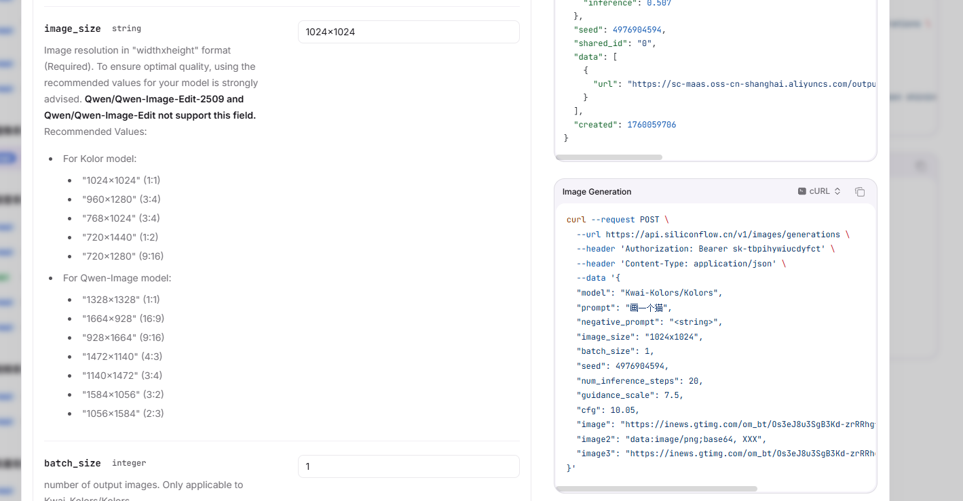
Task: Edit the batch_size input field
Action: pyautogui.click(x=409, y=466)
